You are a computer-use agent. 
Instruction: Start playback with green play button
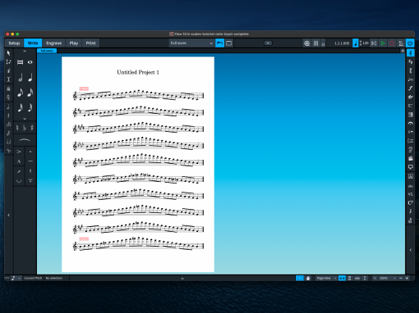pos(383,43)
